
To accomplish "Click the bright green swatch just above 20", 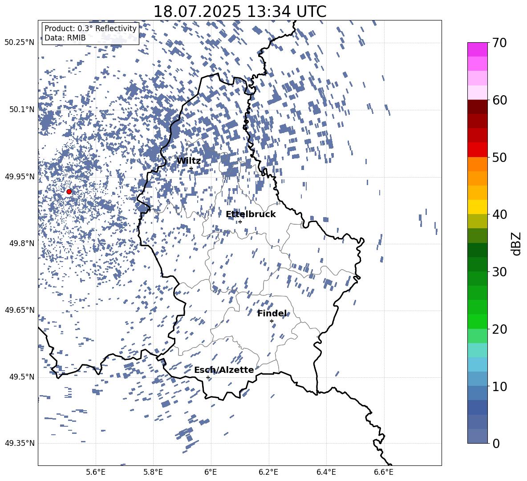I will (477, 322).
